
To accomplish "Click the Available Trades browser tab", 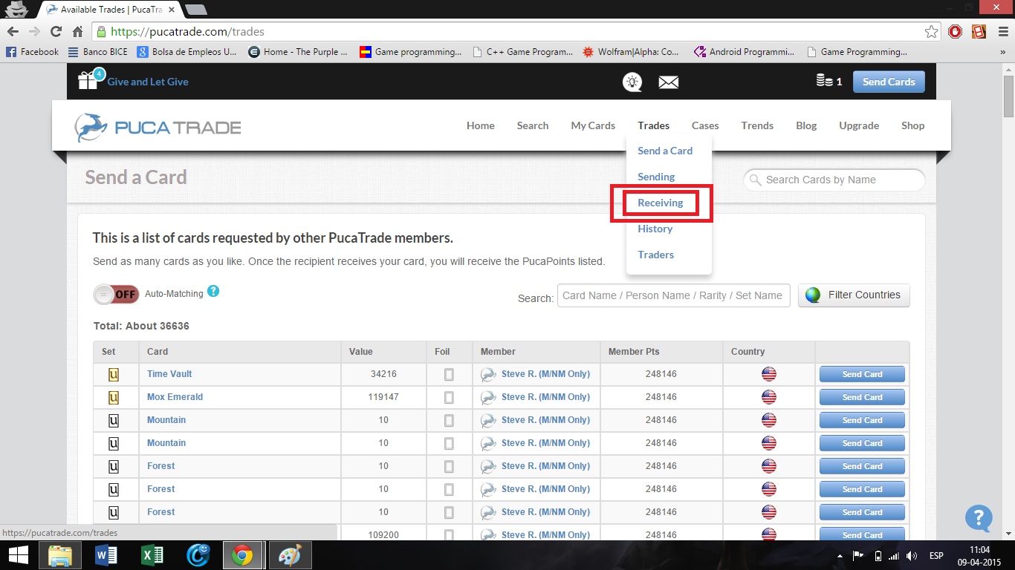I will pyautogui.click(x=110, y=10).
